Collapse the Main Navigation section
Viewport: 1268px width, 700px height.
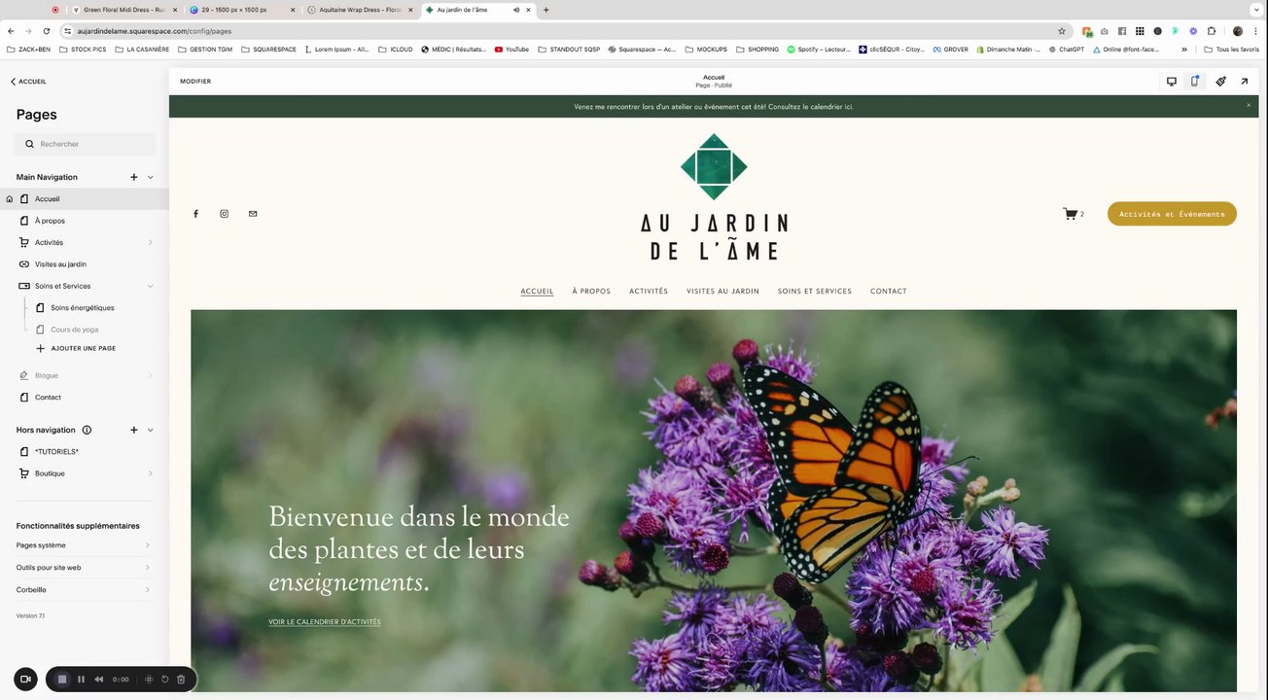150,177
